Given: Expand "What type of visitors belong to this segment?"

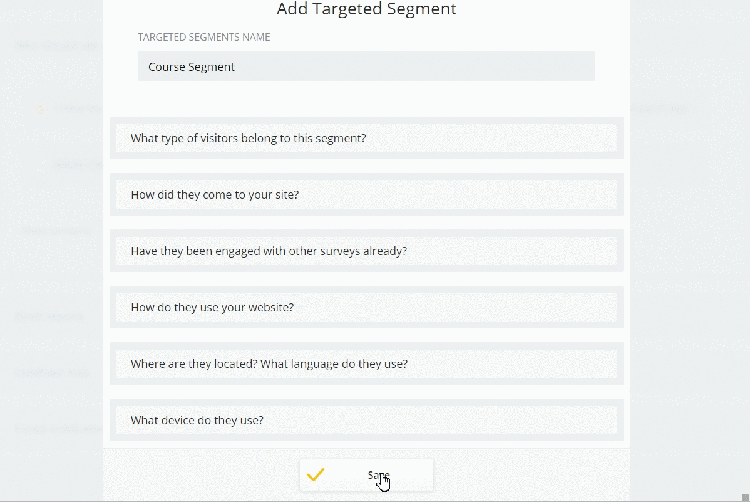Looking at the screenshot, I should click(x=366, y=139).
